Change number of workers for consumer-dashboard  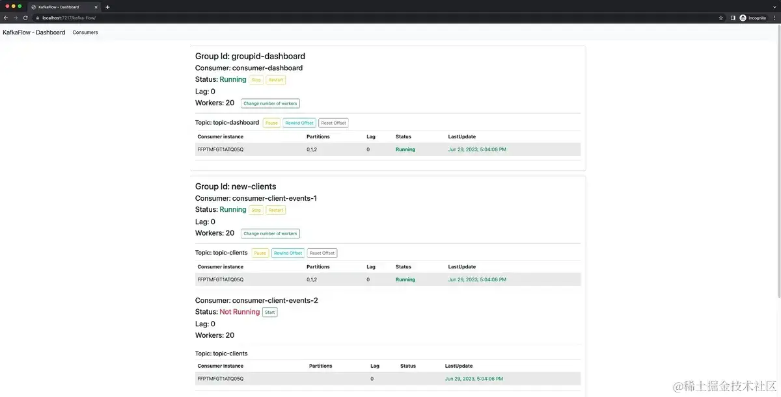coord(270,103)
